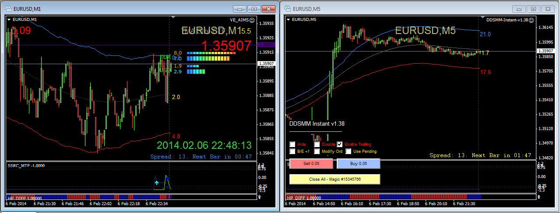Click the 1.9 strength meter color bar
The image size is (560, 213).
pos(193,66)
